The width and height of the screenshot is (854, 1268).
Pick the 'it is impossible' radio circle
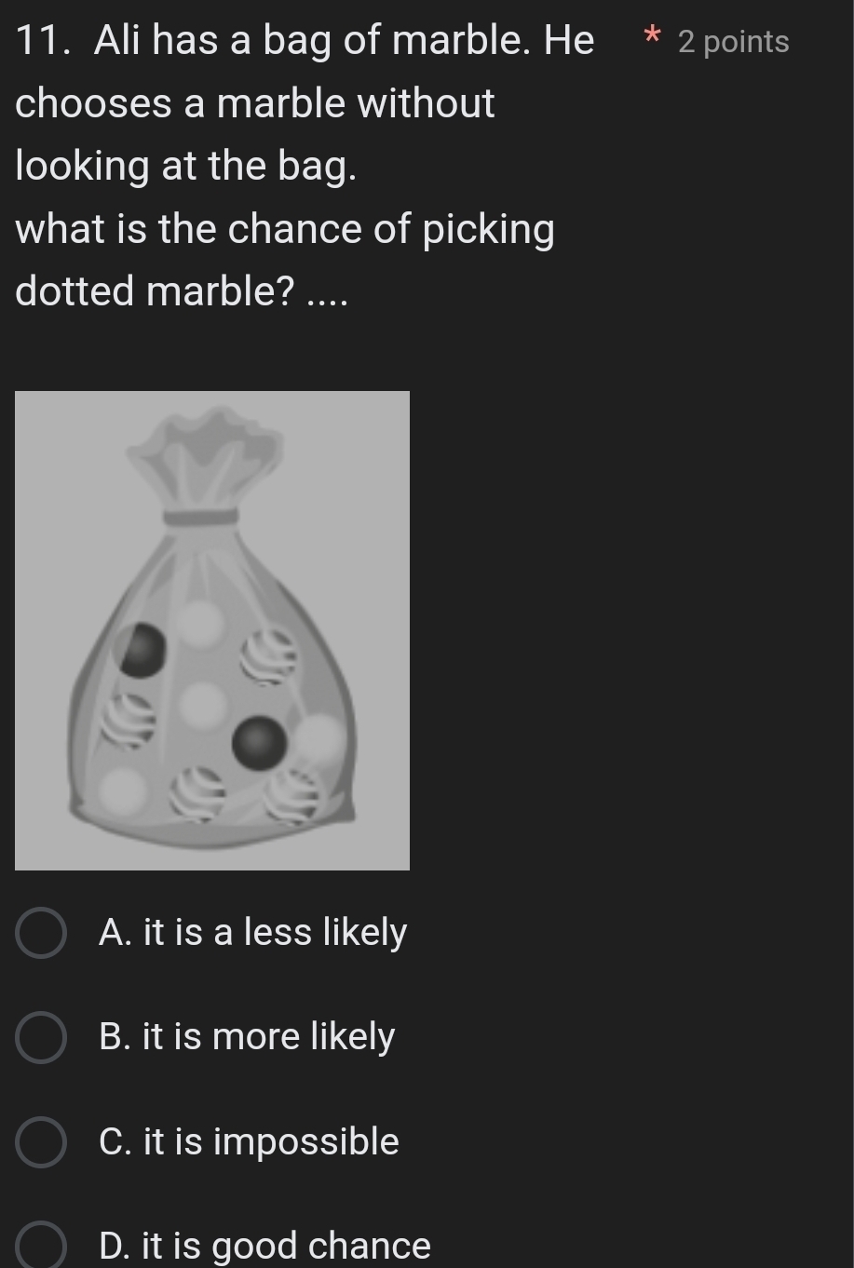point(41,1142)
